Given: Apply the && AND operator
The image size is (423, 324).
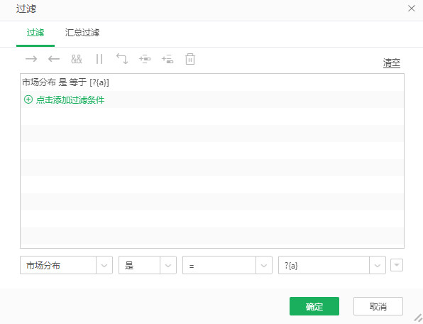Looking at the screenshot, I should coord(77,59).
